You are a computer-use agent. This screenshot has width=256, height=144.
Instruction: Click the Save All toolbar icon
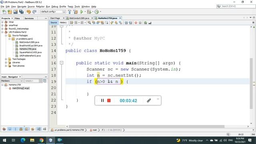click(21, 12)
